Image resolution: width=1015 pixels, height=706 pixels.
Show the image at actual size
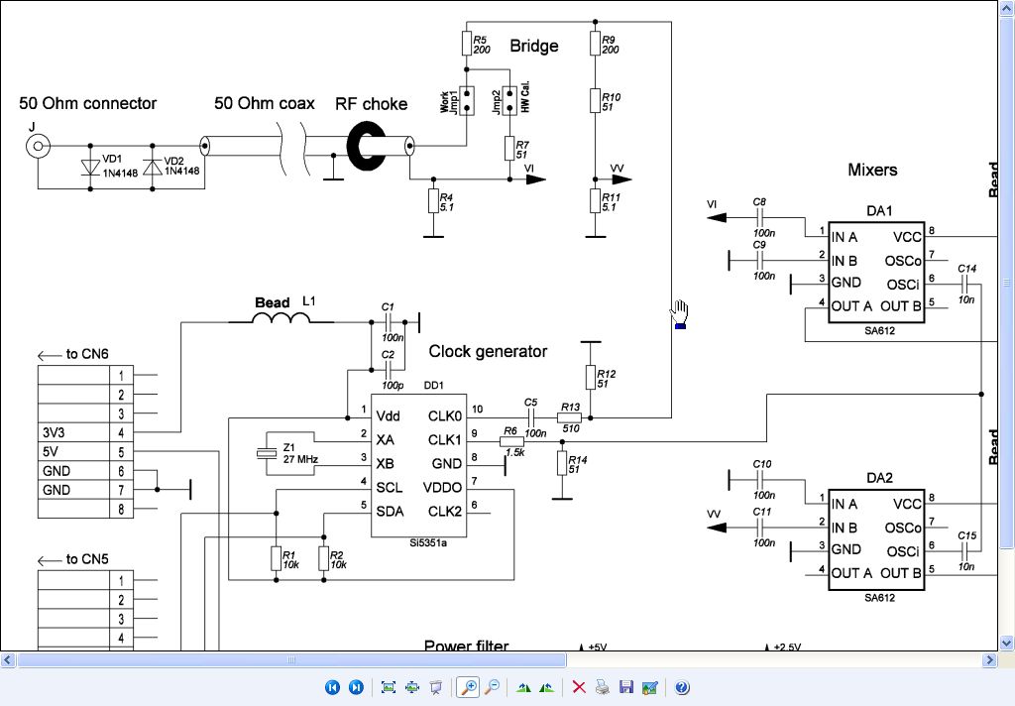click(x=411, y=687)
